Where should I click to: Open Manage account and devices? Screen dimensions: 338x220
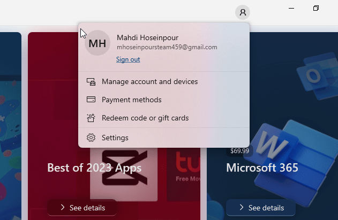(x=164, y=81)
